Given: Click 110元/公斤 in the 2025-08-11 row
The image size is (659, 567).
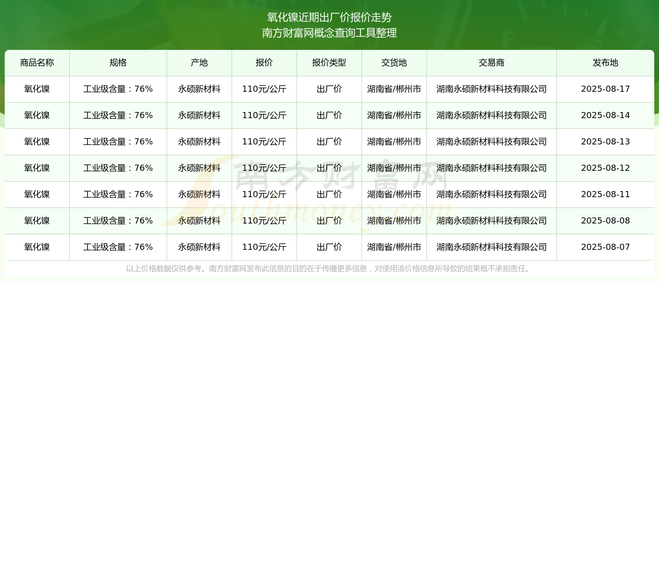Looking at the screenshot, I should click(x=265, y=194).
